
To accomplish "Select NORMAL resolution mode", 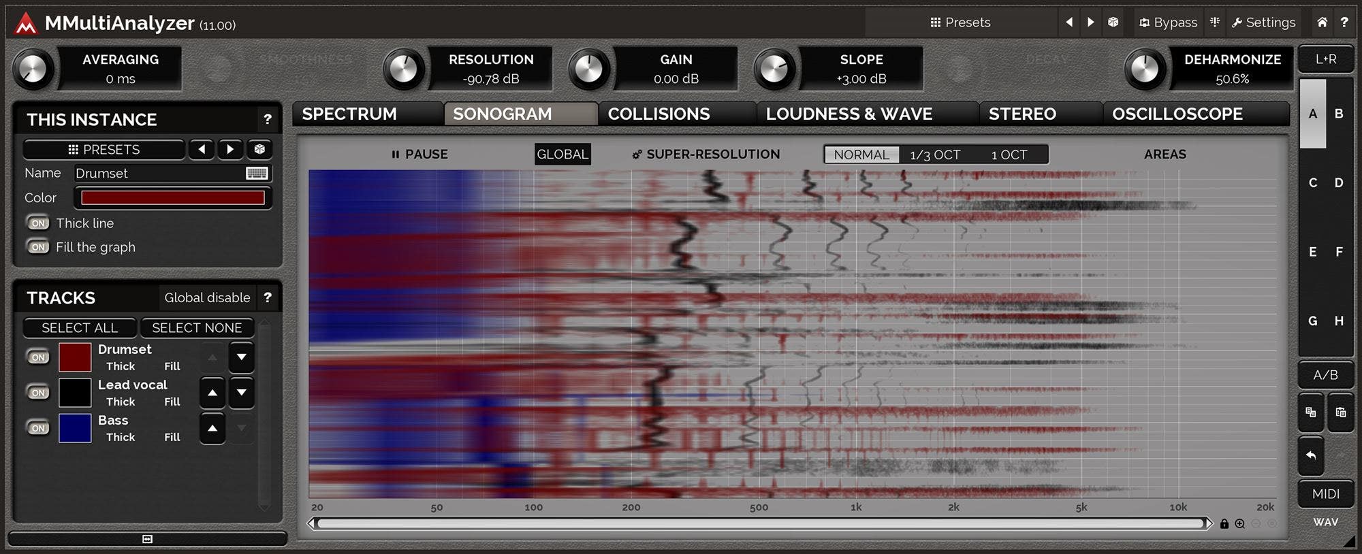I will (861, 154).
